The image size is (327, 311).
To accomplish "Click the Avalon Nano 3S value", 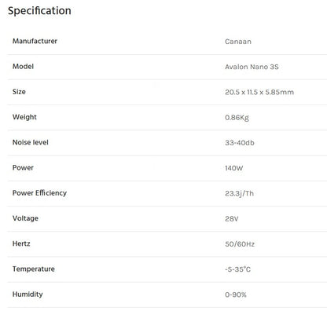I will pos(252,67).
